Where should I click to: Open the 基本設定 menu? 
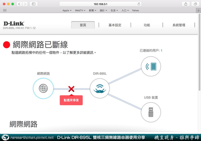(115, 25)
